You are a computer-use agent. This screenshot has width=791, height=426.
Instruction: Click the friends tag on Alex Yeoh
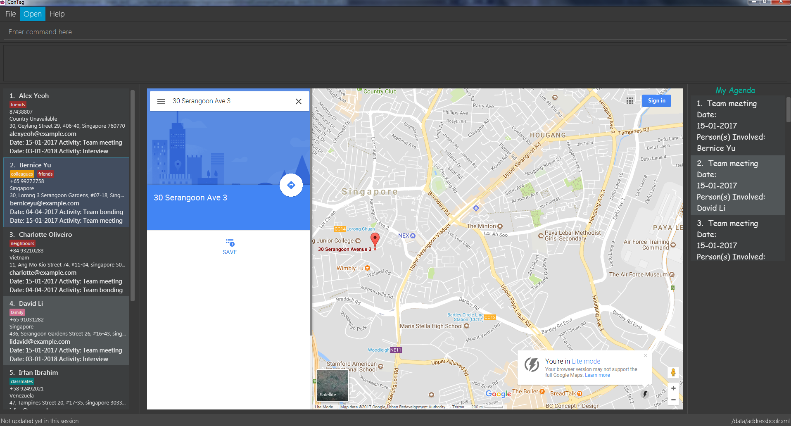18,105
